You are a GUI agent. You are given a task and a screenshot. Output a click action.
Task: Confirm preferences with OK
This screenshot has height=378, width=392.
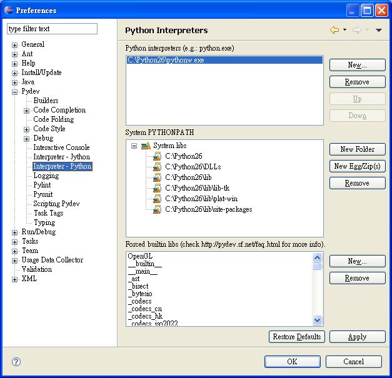(292, 362)
